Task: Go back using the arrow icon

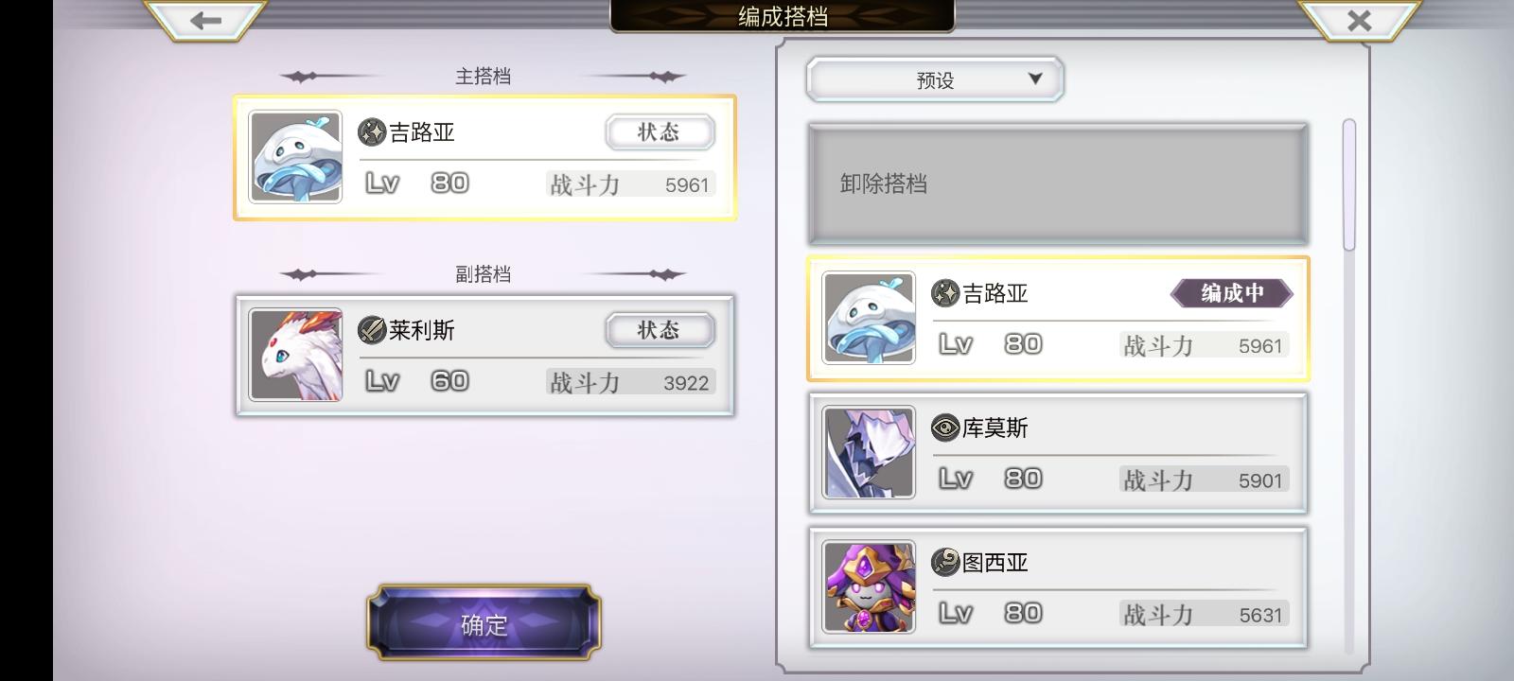Action: (205, 20)
